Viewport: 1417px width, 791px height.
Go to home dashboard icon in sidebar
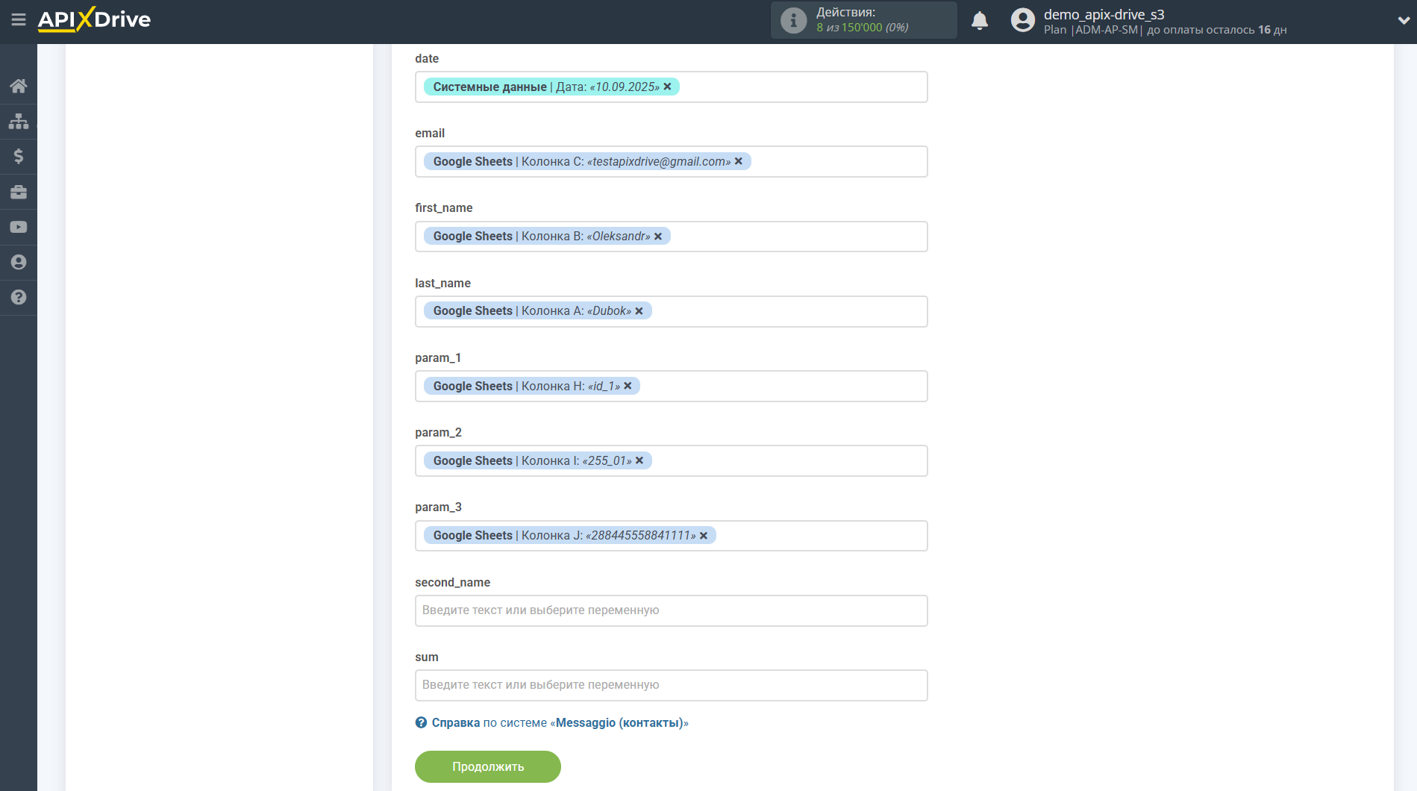pyautogui.click(x=19, y=86)
